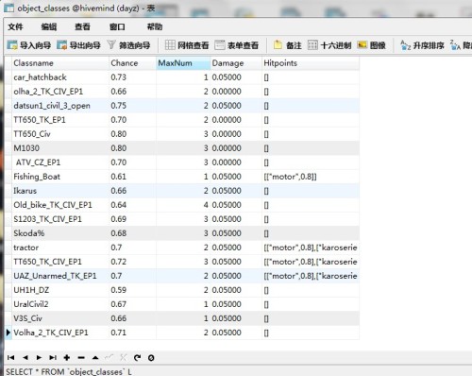472x376 pixels.
Task: Open the 文件 menu
Action: coord(15,27)
